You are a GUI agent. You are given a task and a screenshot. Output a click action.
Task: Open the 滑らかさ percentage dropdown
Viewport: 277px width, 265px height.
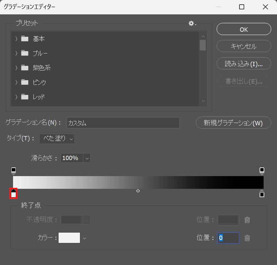point(87,158)
